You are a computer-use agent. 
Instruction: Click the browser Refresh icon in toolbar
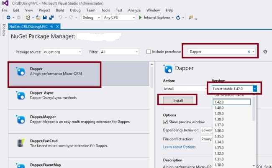coord(178,18)
